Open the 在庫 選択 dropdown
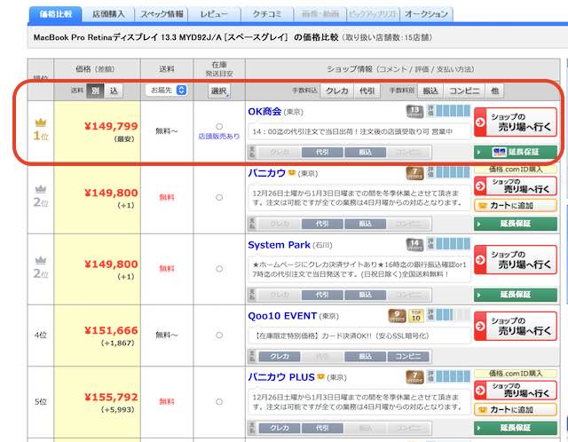 tap(219, 91)
